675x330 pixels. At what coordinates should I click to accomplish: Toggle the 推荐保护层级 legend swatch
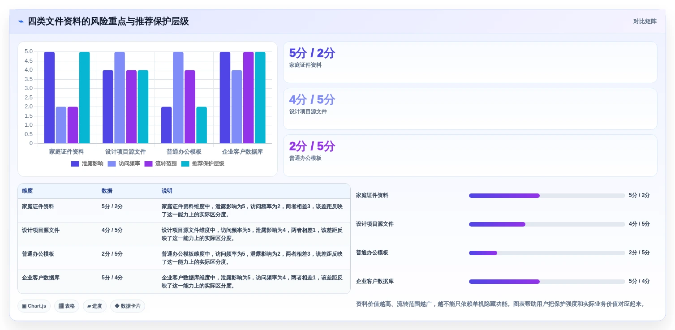185,164
